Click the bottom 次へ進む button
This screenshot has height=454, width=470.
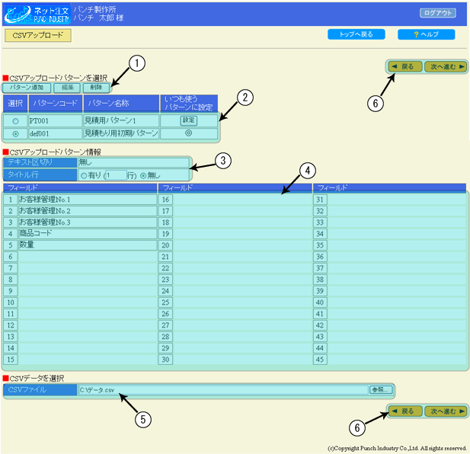[x=446, y=411]
